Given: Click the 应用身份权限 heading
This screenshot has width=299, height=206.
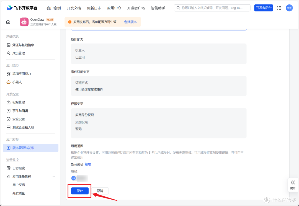Looking at the screenshot, I should (x=84, y=115).
